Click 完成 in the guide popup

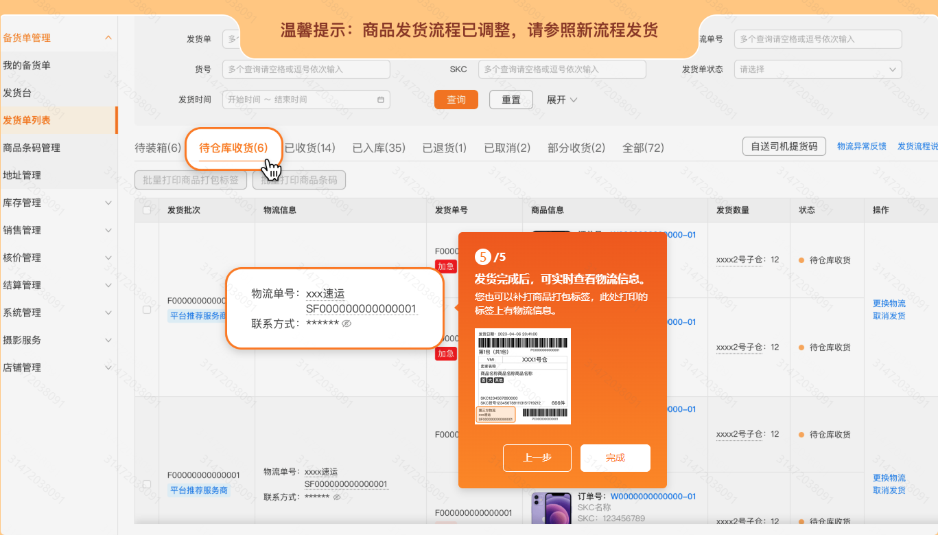[x=615, y=458]
